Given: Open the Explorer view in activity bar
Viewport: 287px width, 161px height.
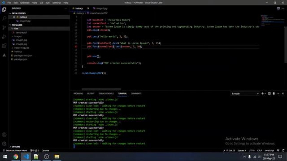Looking at the screenshot, I should [x=4, y=9].
